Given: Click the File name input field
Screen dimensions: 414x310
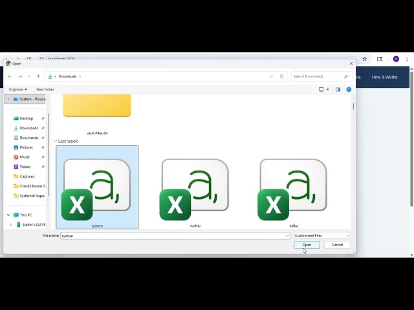Looking at the screenshot, I should (173, 236).
